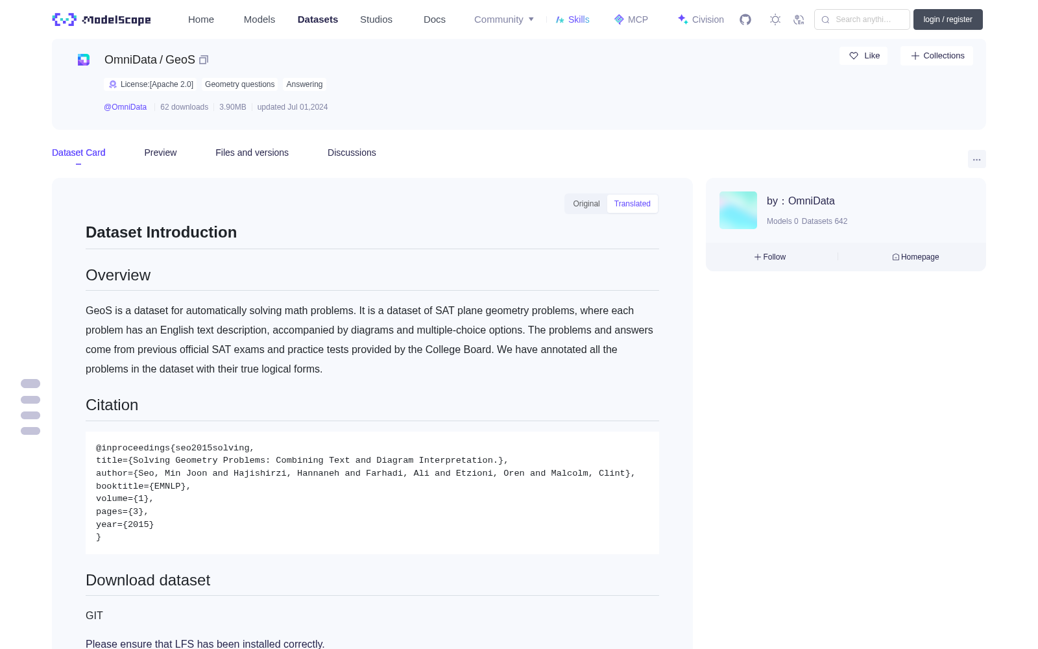This screenshot has height=649, width=1038.
Task: Click the Geometry questions tag
Action: 239,84
